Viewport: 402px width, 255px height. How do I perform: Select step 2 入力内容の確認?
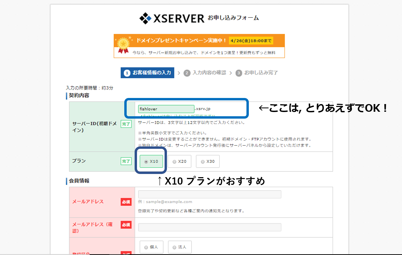(205, 73)
